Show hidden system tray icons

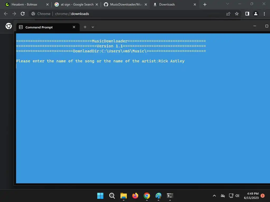[x=214, y=196]
